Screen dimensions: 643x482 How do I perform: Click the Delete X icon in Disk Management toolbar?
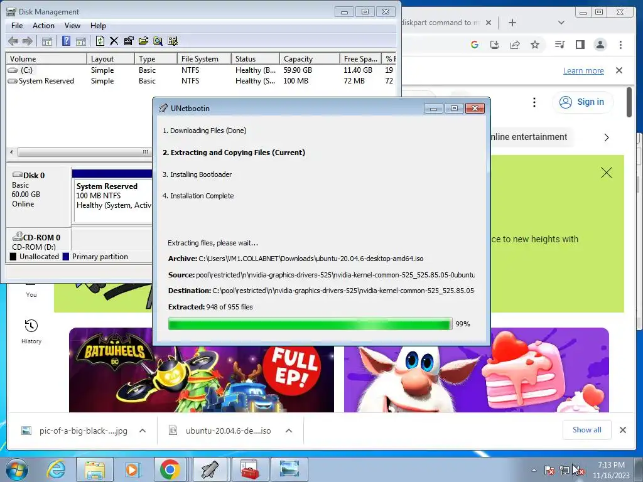[114, 41]
